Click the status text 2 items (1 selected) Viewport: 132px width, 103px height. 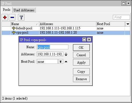(15, 98)
